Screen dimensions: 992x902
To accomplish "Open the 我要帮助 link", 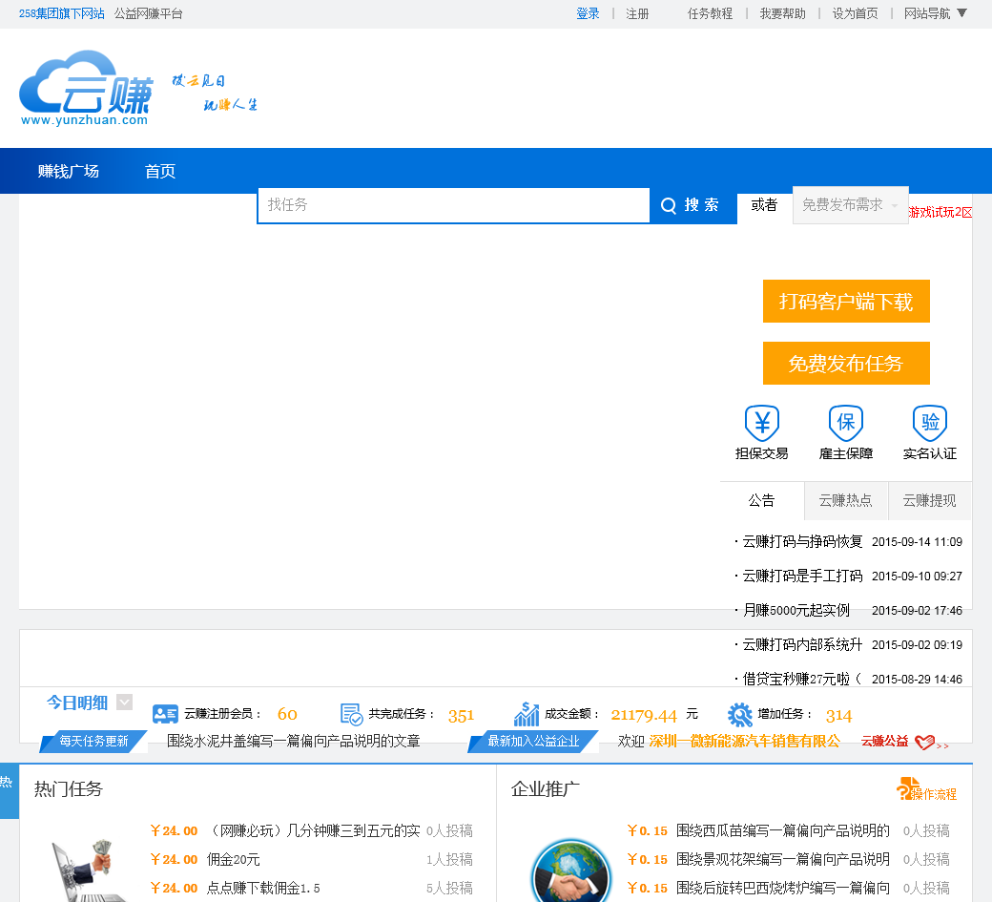I will point(782,14).
